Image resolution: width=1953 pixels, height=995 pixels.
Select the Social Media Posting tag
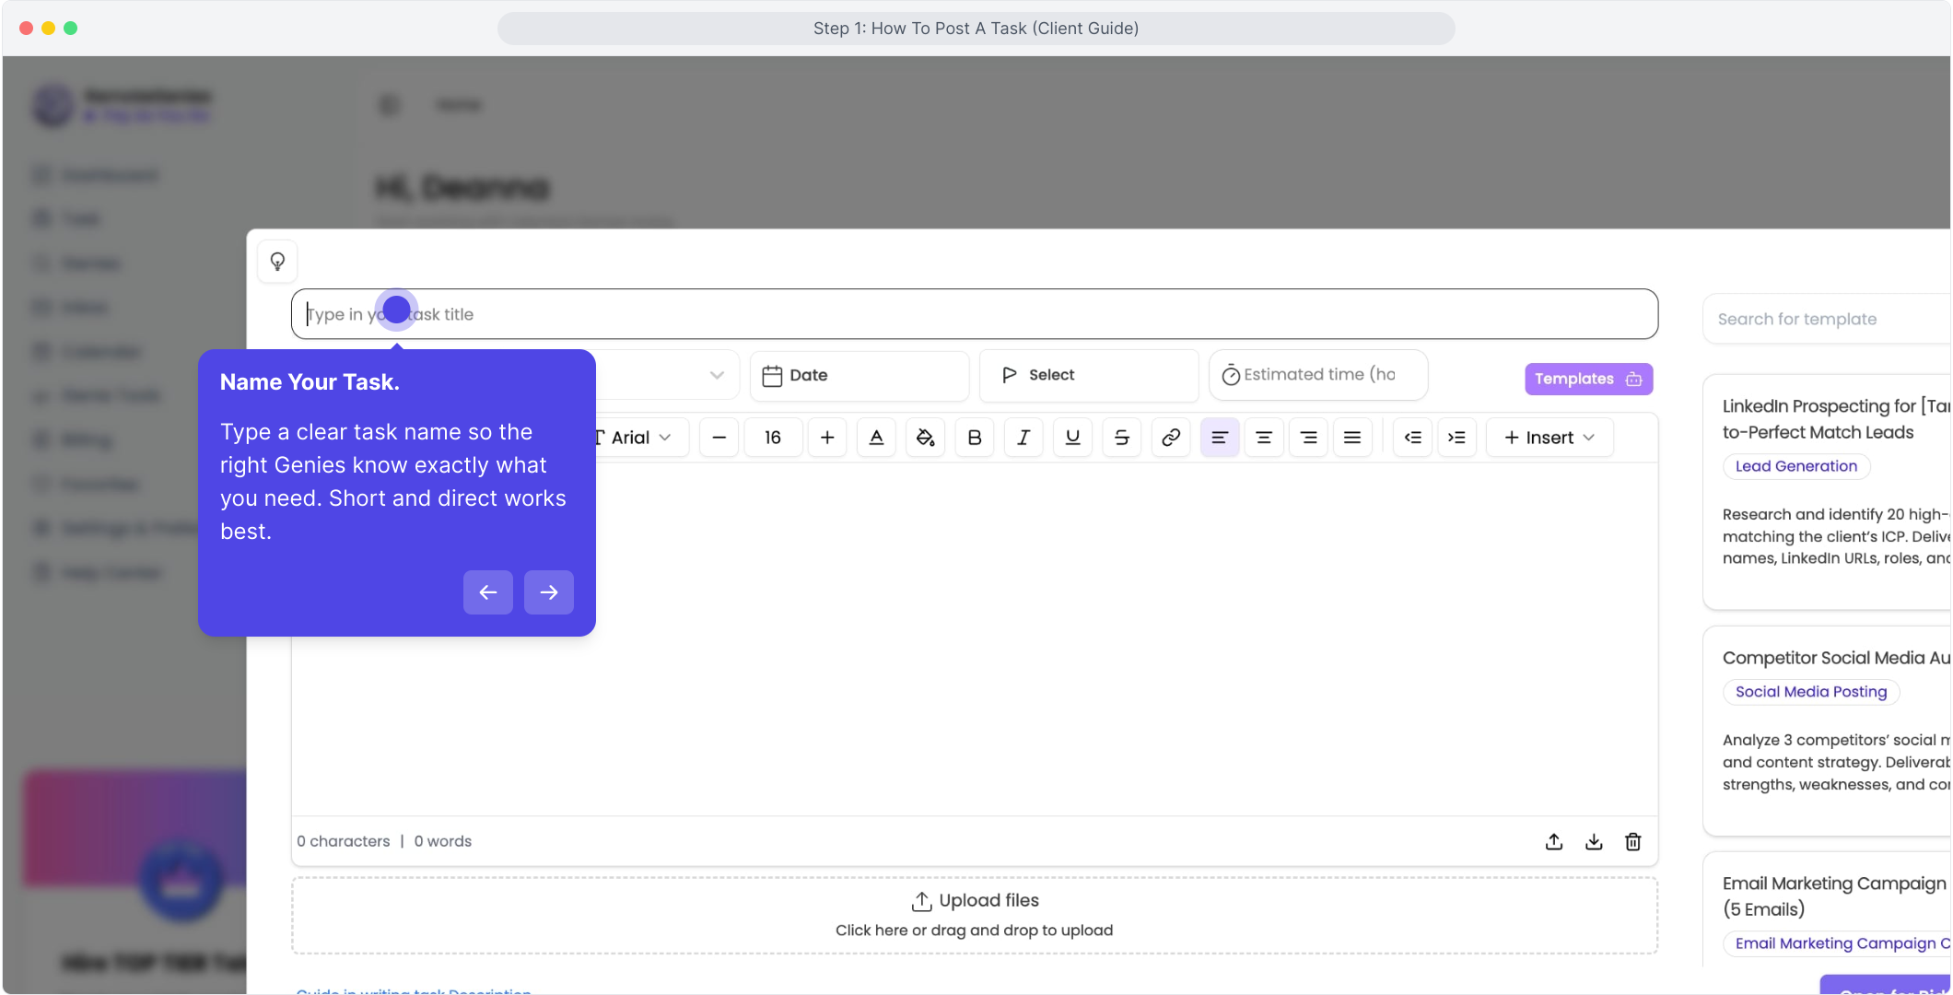click(x=1810, y=692)
